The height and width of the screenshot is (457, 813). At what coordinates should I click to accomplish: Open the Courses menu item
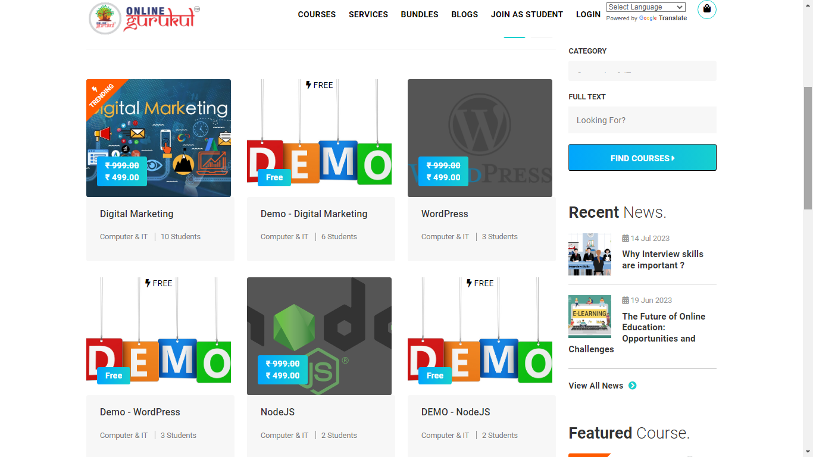[317, 14]
